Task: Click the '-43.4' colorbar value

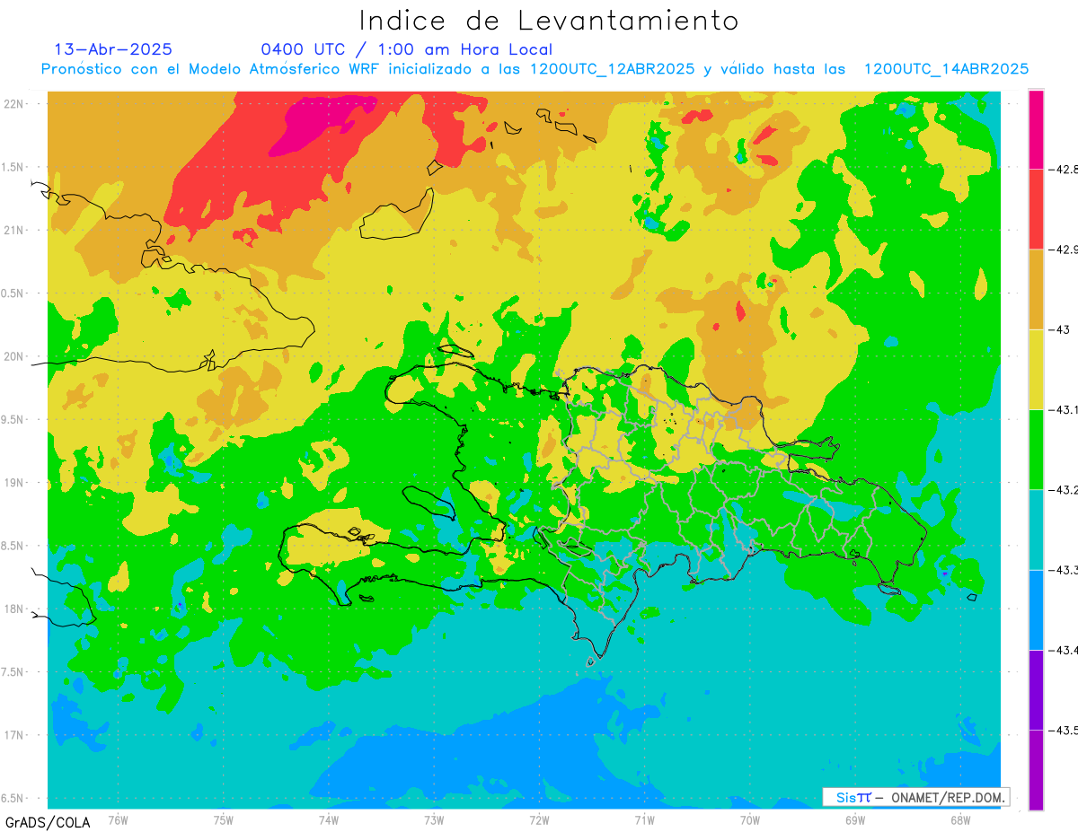Action: point(1065,650)
